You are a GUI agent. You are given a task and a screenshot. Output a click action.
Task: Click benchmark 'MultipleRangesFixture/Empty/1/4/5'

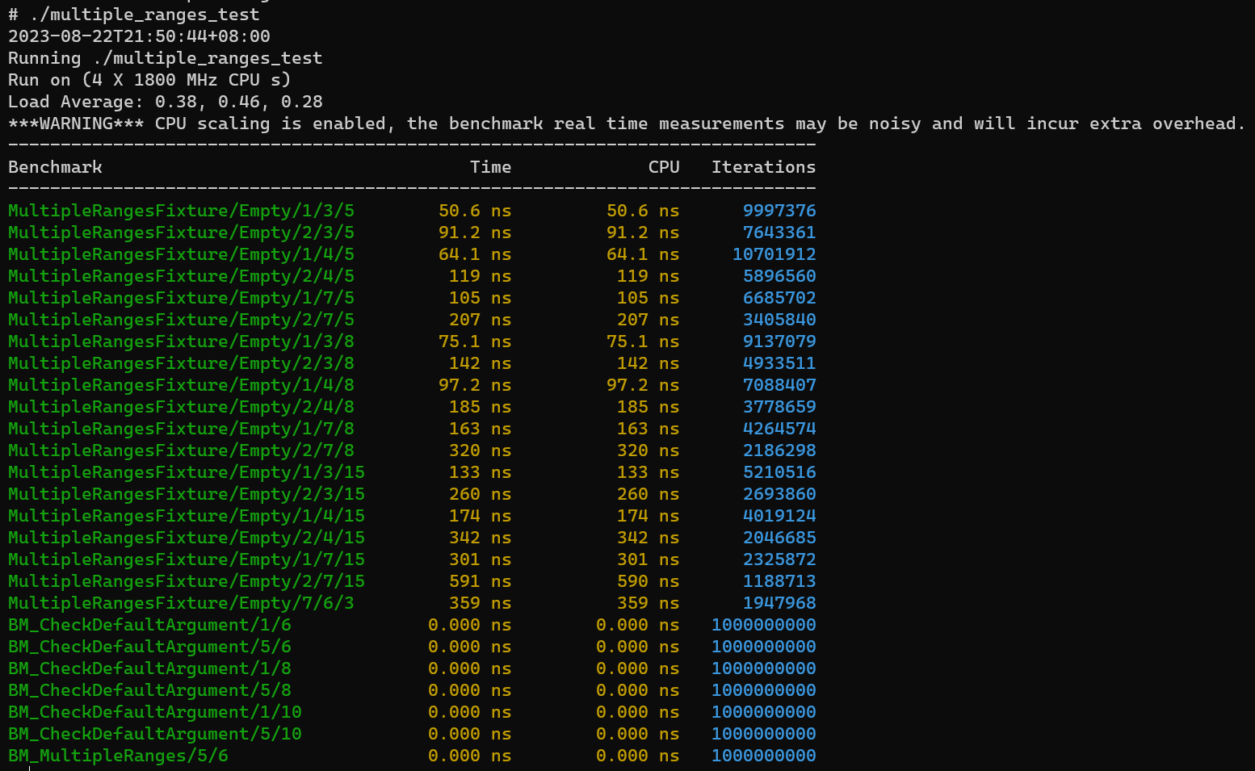181,254
